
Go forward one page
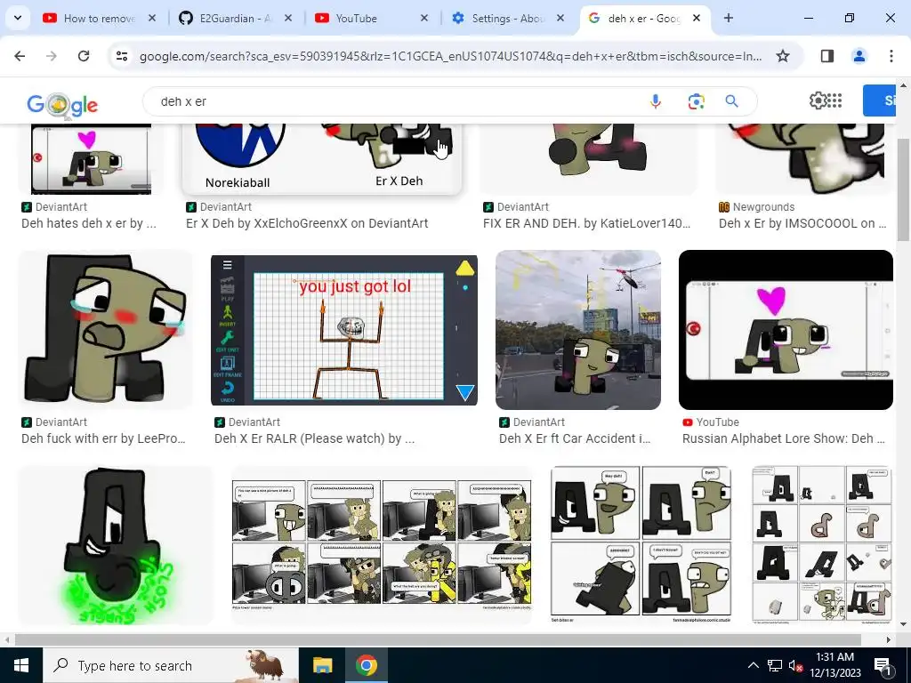(52, 56)
